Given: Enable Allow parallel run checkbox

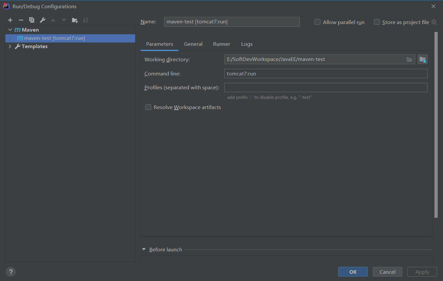Looking at the screenshot, I should point(317,22).
